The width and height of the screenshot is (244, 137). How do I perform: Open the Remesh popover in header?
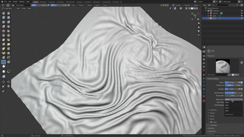pos(188,5)
